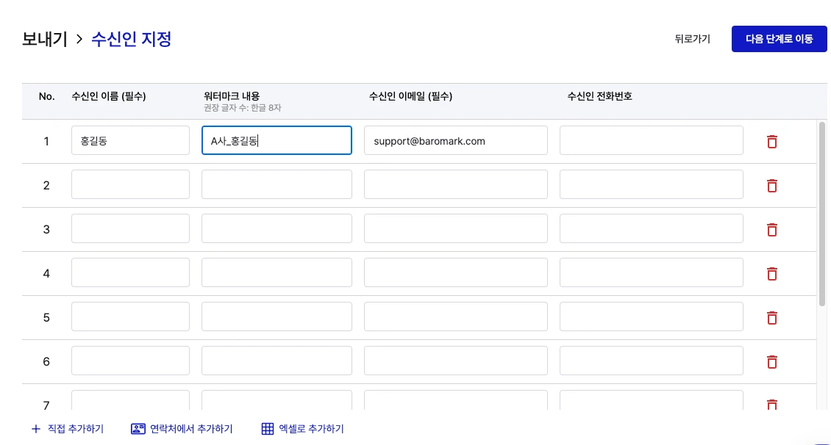Screen dimensions: 831x445
Task: Delete row 1 with the trash icon
Action: point(771,141)
